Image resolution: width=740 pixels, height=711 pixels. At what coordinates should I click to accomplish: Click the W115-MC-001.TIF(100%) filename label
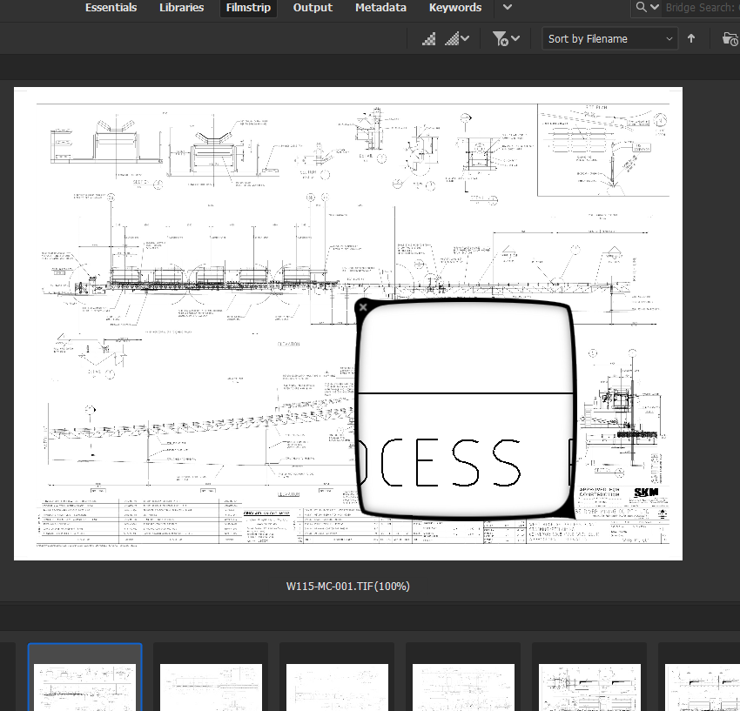click(348, 586)
